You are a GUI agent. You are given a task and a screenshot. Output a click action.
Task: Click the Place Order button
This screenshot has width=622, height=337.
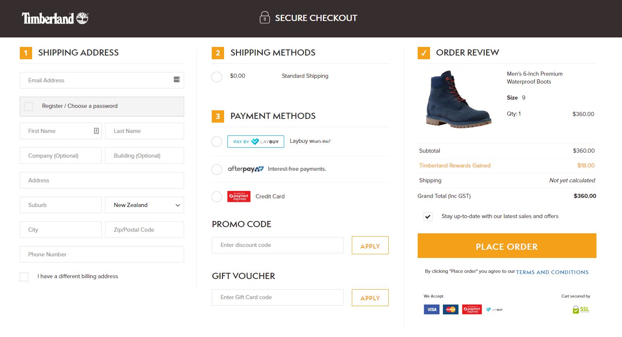coord(507,246)
